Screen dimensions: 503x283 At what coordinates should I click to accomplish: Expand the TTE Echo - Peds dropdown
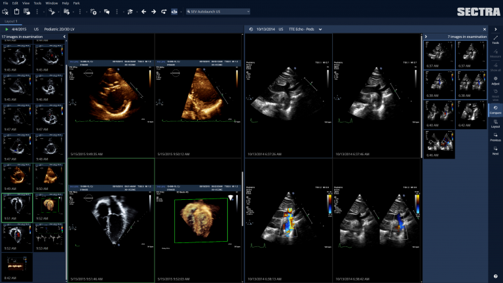click(320, 29)
